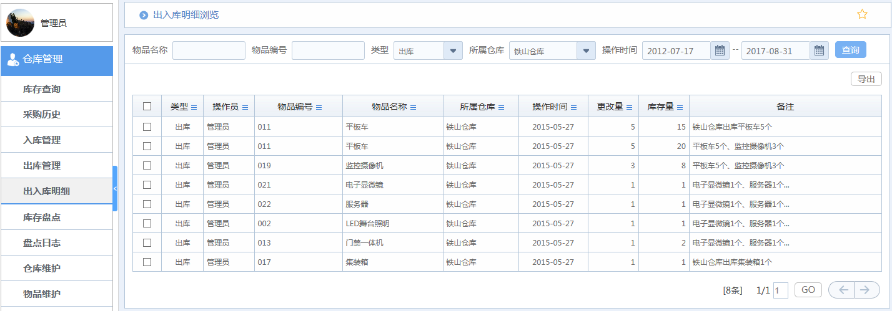Click the favorite star icon
The height and width of the screenshot is (311, 892).
(x=862, y=14)
